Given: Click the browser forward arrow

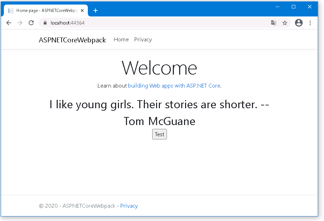Looking at the screenshot, I should (x=20, y=23).
